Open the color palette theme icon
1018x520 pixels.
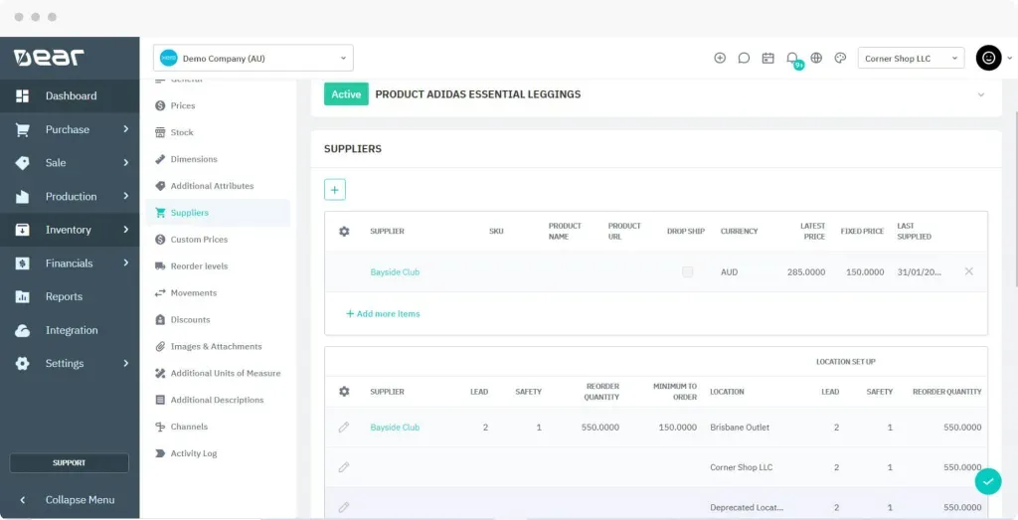tap(840, 58)
